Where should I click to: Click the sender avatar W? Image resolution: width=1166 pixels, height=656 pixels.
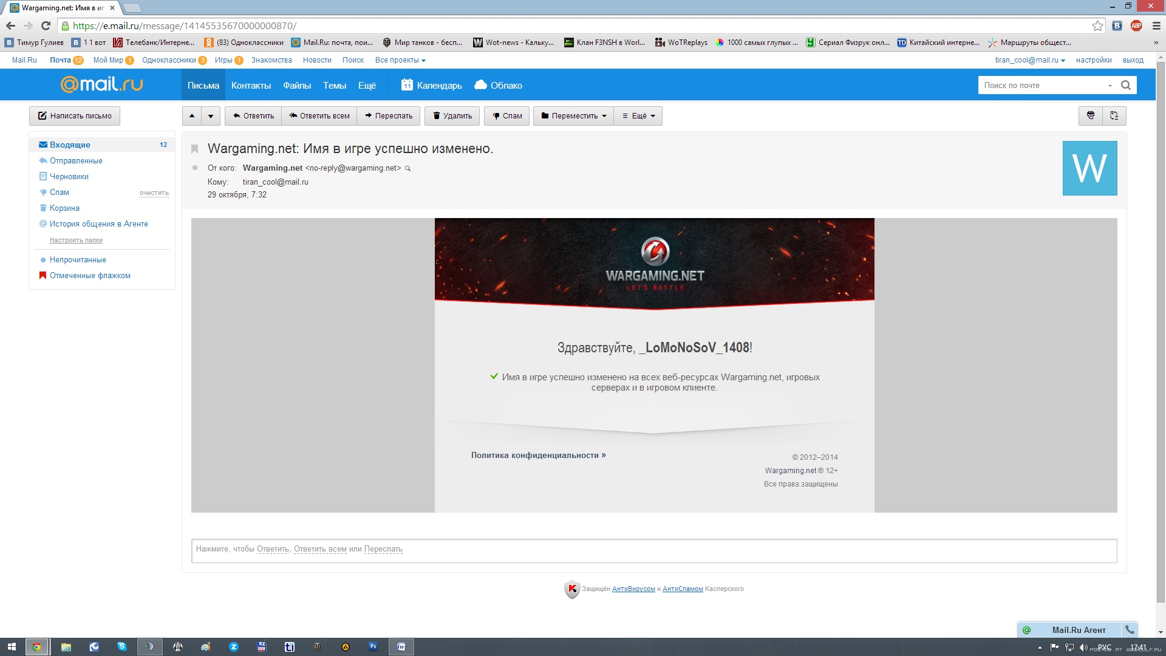pyautogui.click(x=1089, y=168)
